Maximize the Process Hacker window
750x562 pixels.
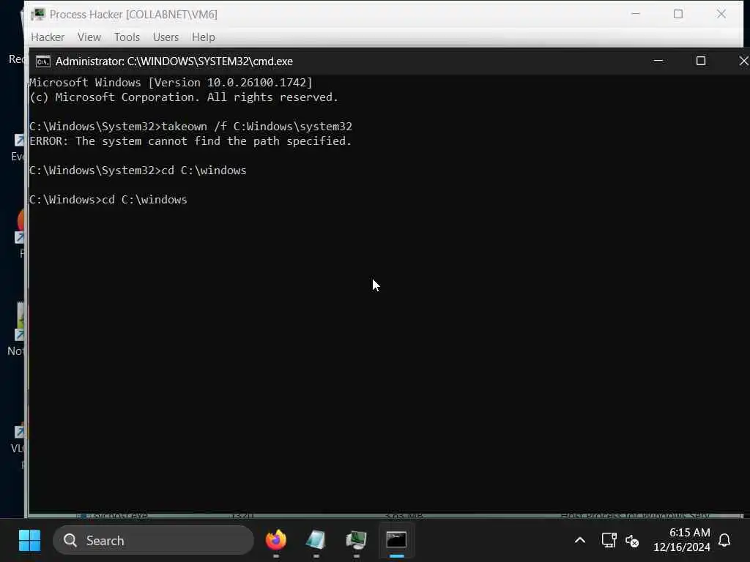pos(677,14)
